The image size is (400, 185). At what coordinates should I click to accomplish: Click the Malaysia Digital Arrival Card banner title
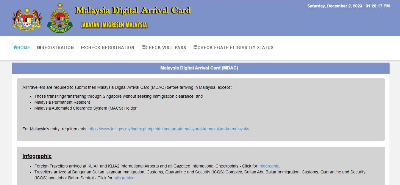pos(133,11)
